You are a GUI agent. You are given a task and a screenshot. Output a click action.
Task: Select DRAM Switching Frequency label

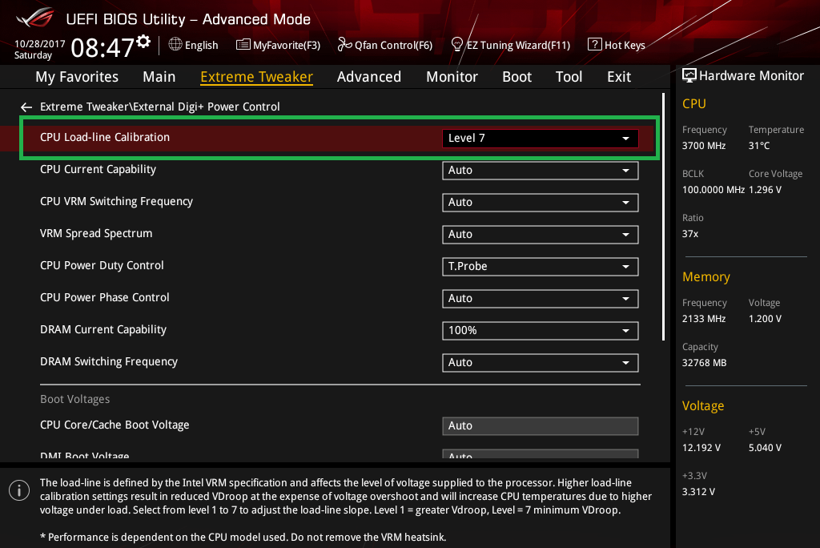click(109, 361)
